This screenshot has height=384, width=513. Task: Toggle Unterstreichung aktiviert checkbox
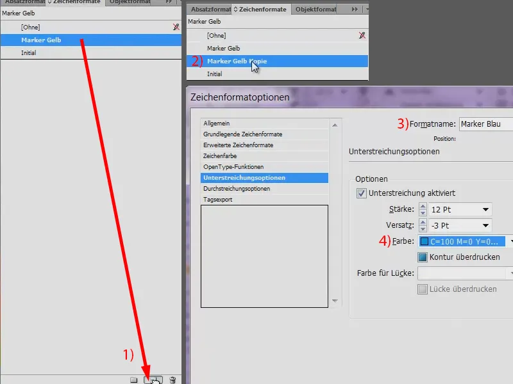click(361, 193)
